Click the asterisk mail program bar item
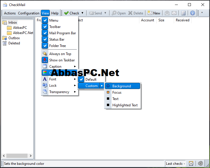210x168 pixels. pos(202,13)
